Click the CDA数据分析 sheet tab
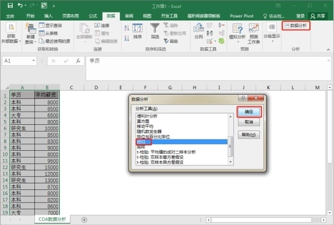 point(52,219)
